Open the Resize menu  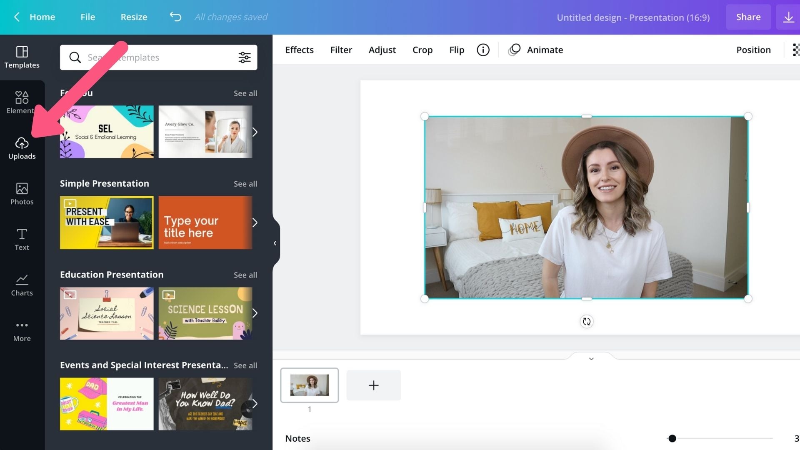click(x=134, y=17)
